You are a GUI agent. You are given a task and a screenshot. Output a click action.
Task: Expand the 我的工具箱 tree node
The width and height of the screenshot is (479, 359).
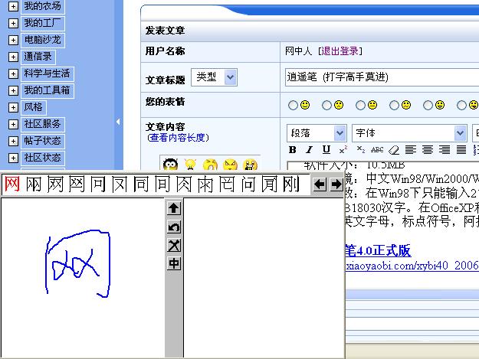pos(13,90)
